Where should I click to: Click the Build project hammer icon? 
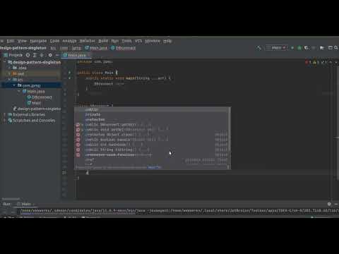(x=258, y=48)
